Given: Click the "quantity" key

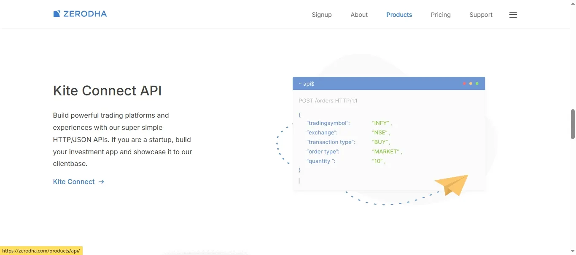Looking at the screenshot, I should [321, 161].
